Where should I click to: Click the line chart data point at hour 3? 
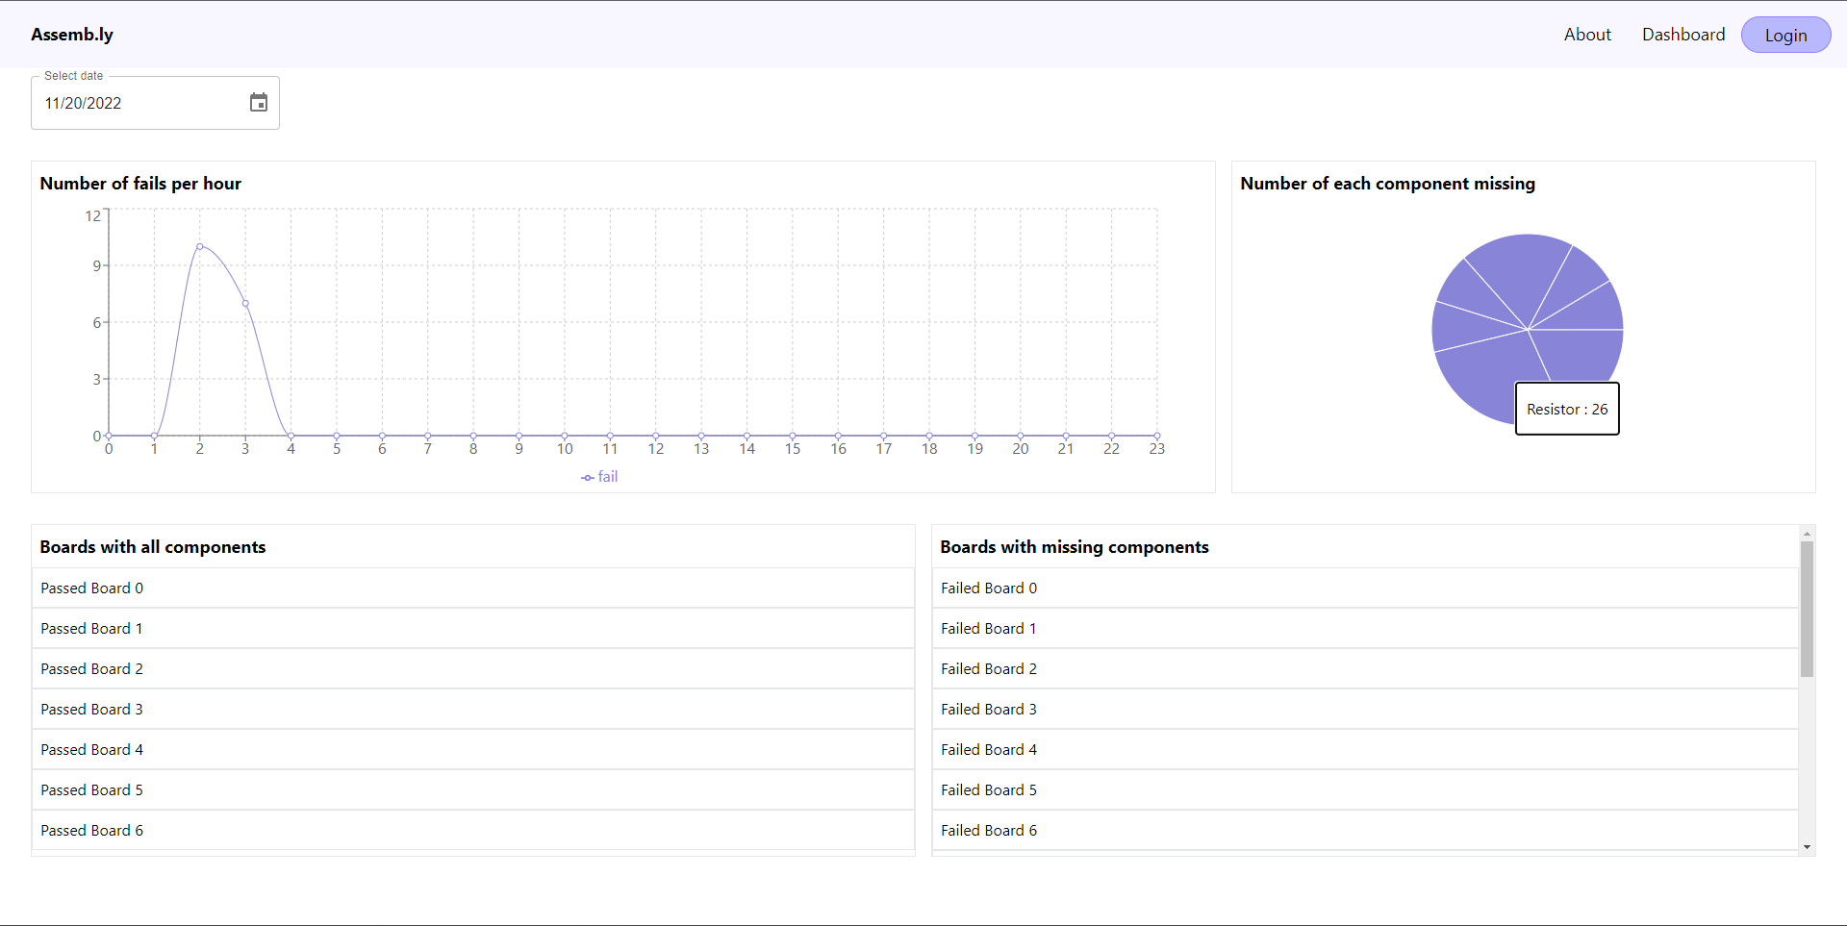tap(245, 304)
